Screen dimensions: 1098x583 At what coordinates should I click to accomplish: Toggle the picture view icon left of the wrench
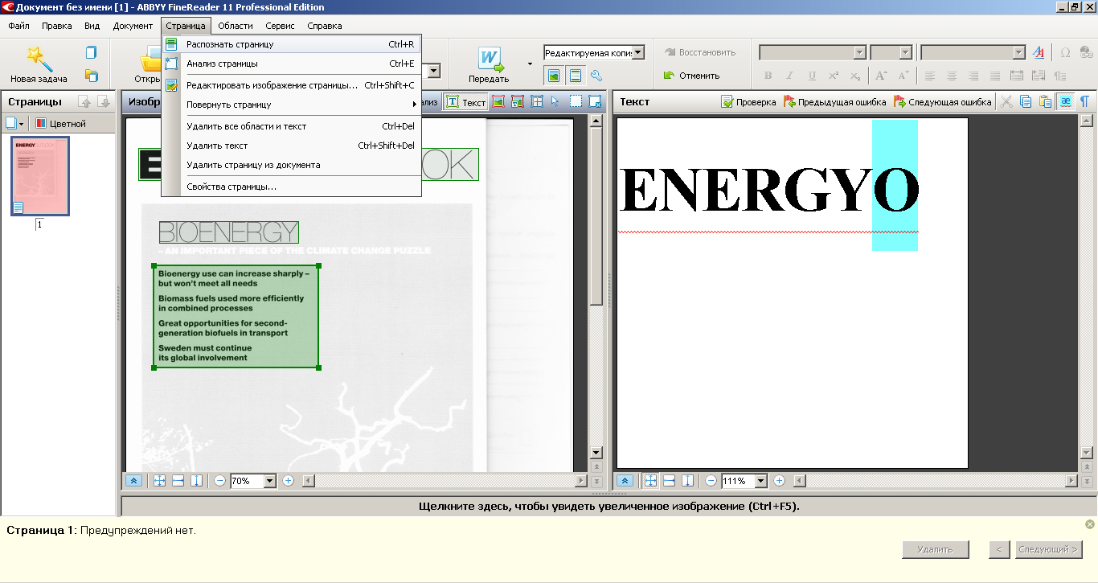point(554,76)
